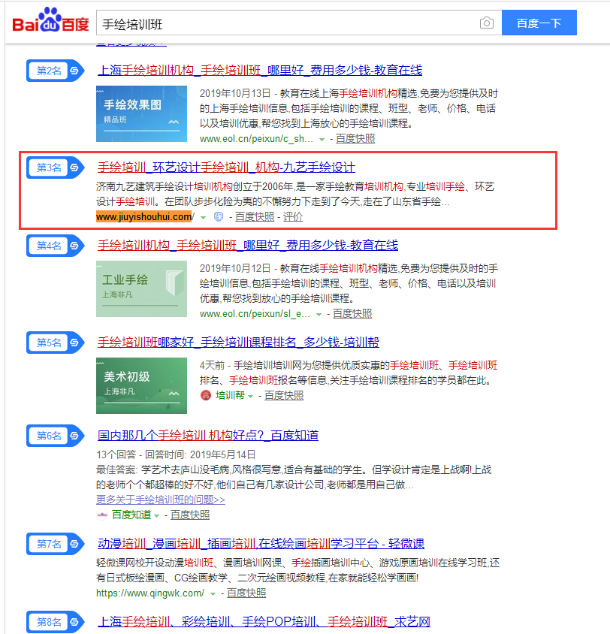This screenshot has height=634, width=610.
Task: Click the 第5名 rank badge
Action: click(55, 343)
